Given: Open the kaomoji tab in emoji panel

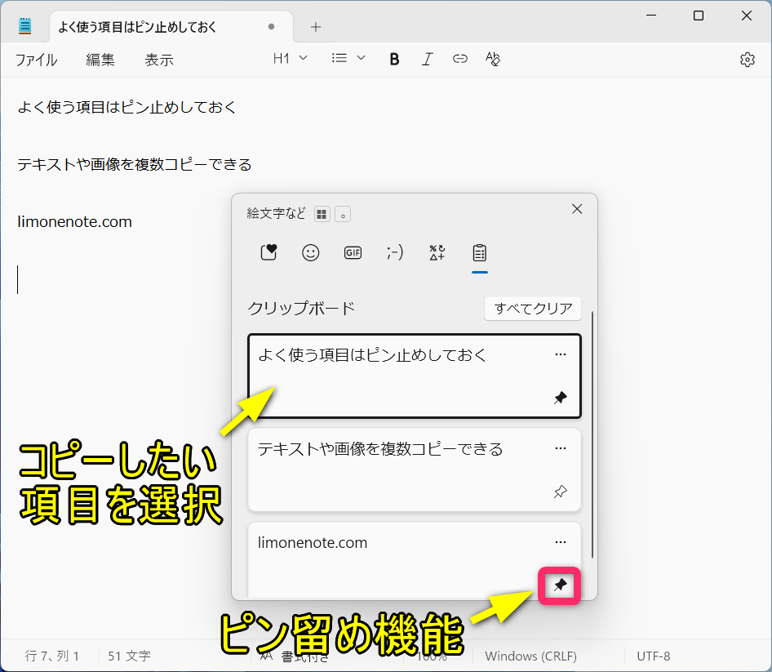Looking at the screenshot, I should (x=395, y=253).
